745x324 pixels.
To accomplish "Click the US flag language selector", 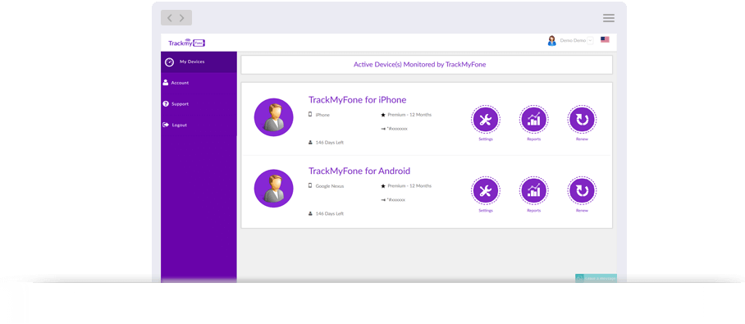I will coord(605,40).
